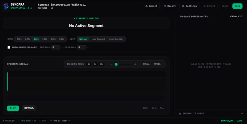This screenshot has width=247, height=124.
Task: Click the timeline zoom minus icon
Action: click(111, 64)
